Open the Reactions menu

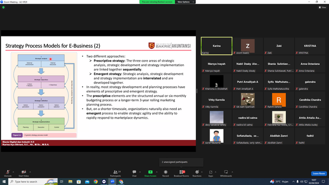197,173
